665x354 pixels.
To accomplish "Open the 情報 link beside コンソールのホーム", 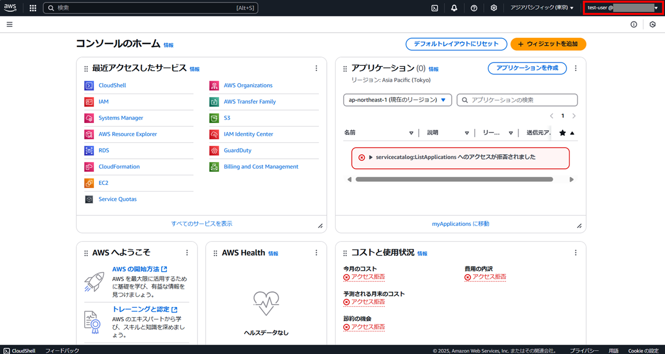I will point(169,46).
